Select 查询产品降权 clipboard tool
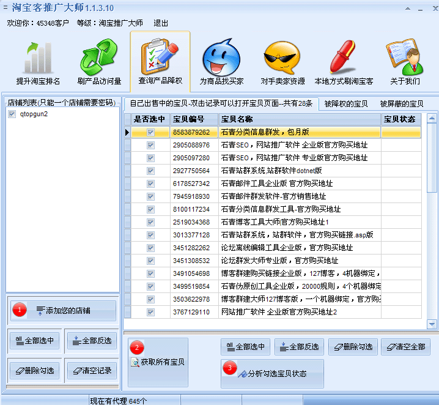Image resolution: width=439 pixels, height=405 pixels. tap(160, 62)
